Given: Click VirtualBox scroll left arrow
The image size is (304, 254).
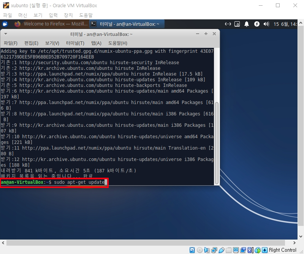Looking at the screenshot, I should 3,243.
